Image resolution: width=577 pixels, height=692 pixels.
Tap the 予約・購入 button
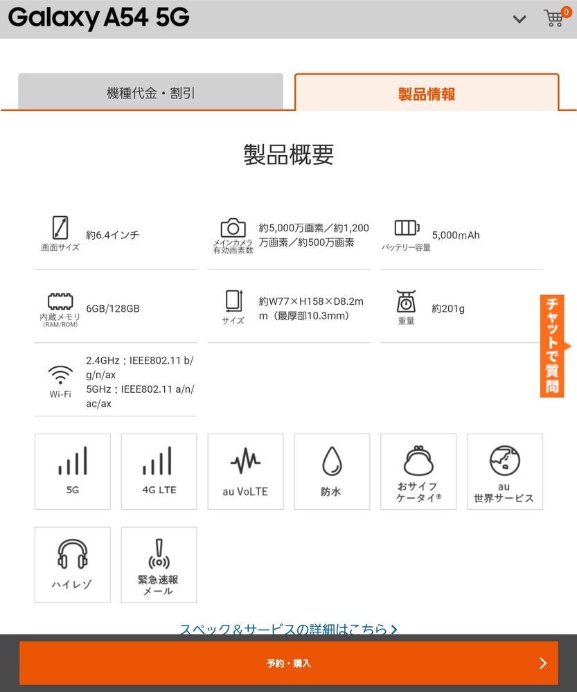coord(289,663)
